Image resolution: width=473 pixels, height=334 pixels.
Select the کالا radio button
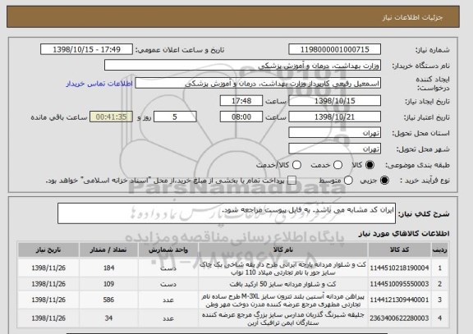[370, 165]
